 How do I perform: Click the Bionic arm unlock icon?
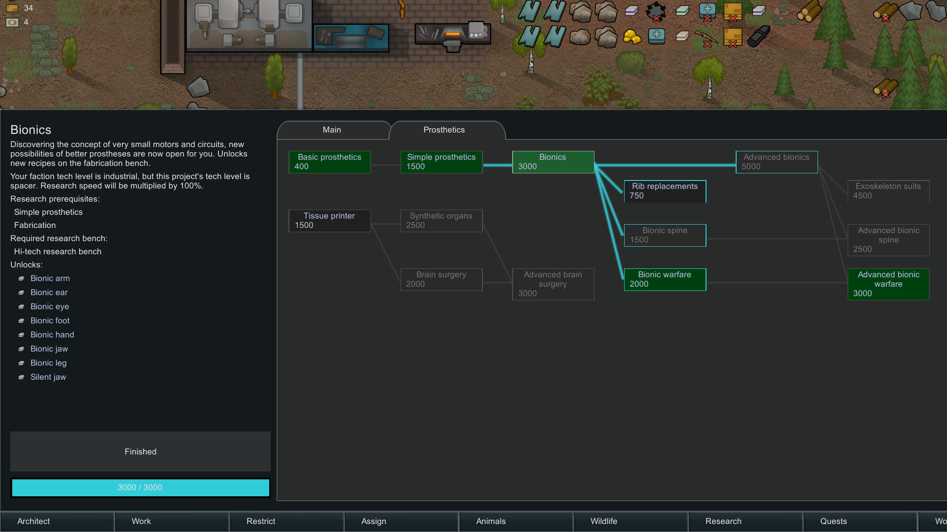[x=21, y=279]
